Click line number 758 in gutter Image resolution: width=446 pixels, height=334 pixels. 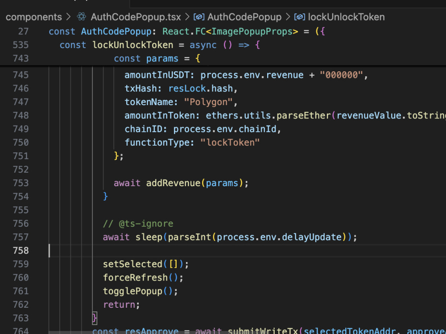(x=21, y=250)
